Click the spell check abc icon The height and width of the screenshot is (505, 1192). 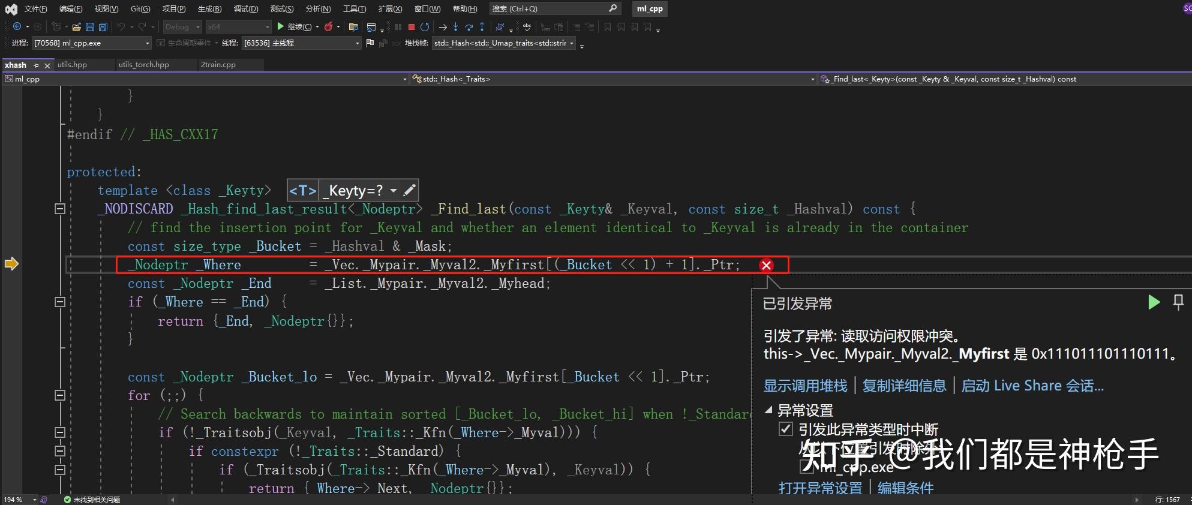527,27
